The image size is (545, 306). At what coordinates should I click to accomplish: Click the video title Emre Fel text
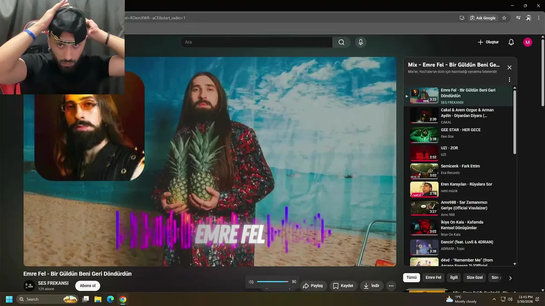point(77,274)
